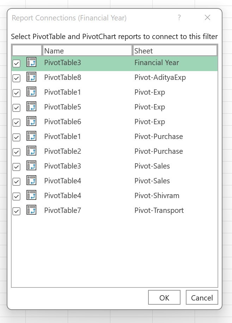Click pivot icon of Pivot-Shivram row

point(31,195)
